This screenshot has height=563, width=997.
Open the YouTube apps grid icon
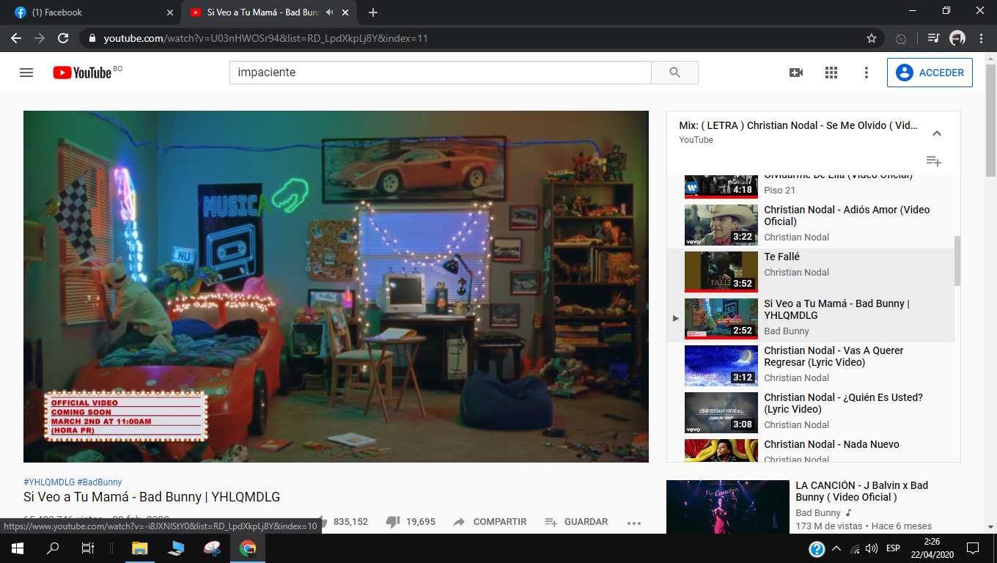point(831,73)
